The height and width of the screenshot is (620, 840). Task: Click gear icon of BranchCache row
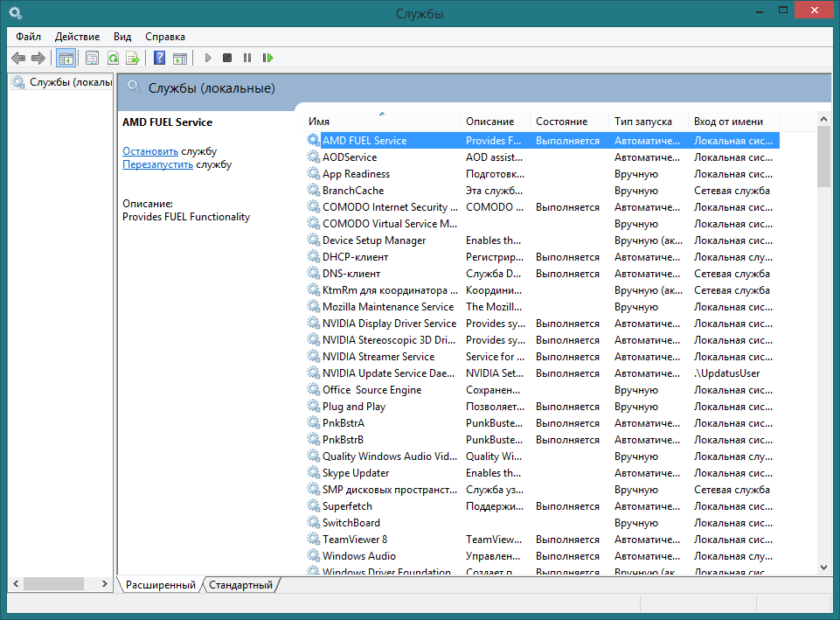click(314, 190)
